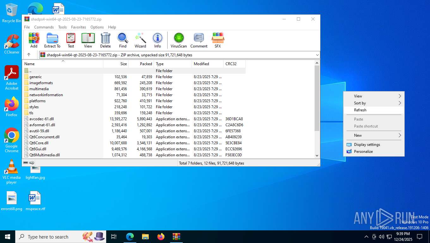Select the styles folder
The image size is (430, 243).
[134, 107]
